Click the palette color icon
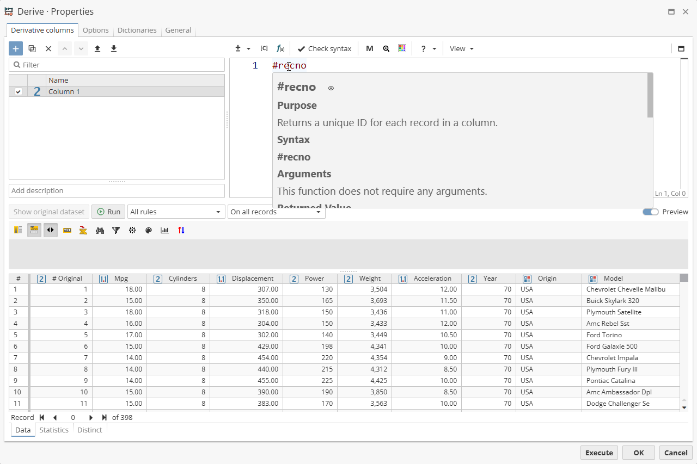Screen dimensions: 697x464 click(x=149, y=230)
